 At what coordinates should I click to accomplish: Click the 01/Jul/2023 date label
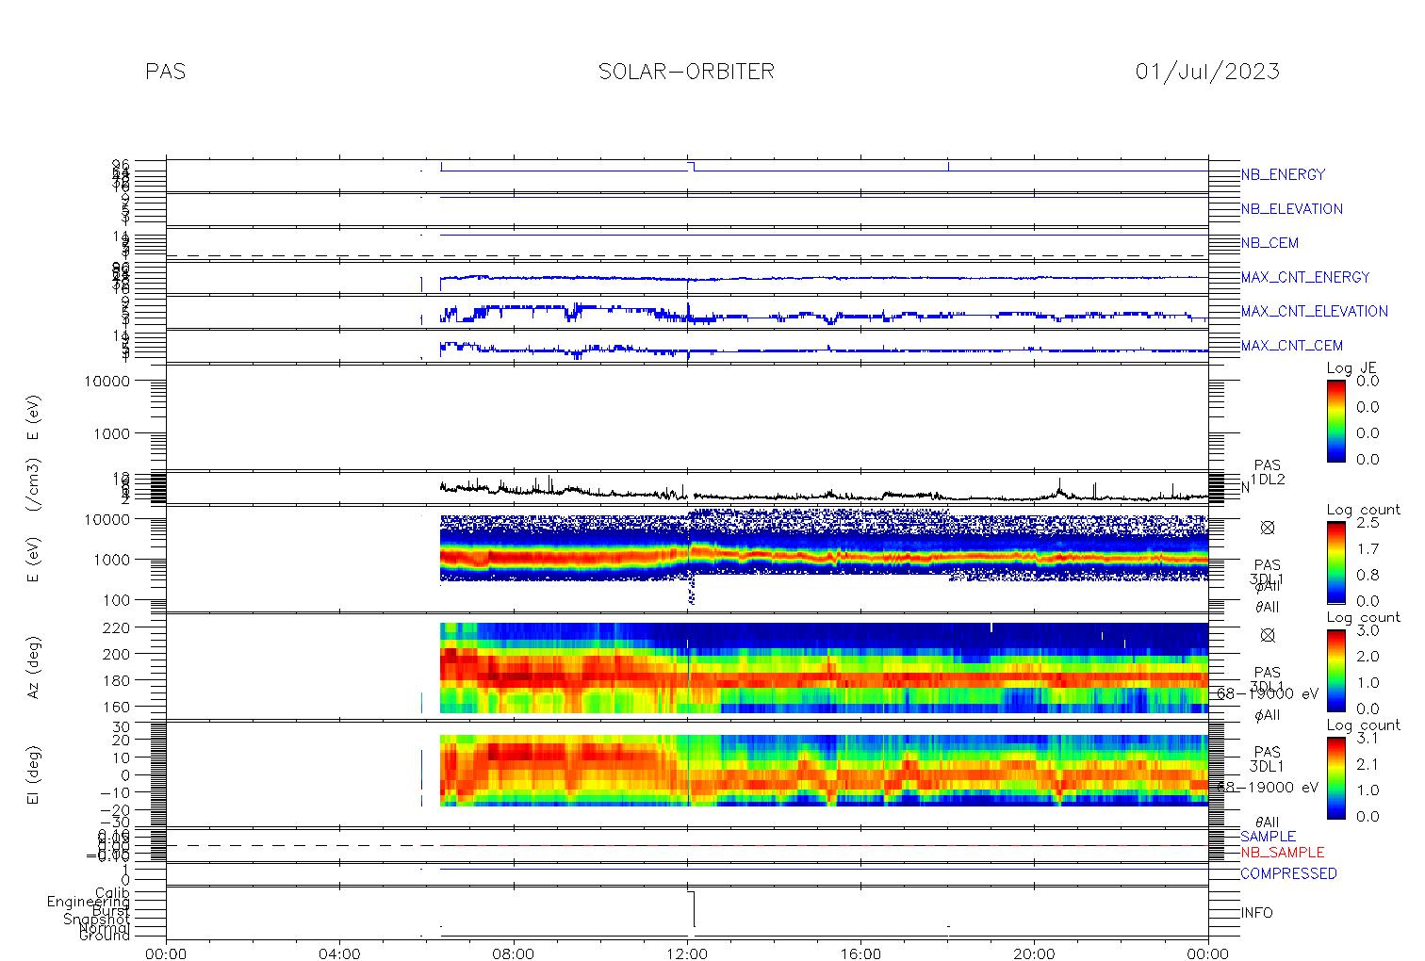(1207, 72)
